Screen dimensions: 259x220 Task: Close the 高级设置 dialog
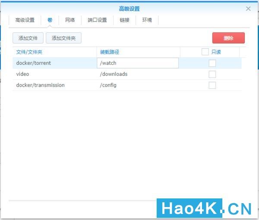pyautogui.click(x=248, y=9)
